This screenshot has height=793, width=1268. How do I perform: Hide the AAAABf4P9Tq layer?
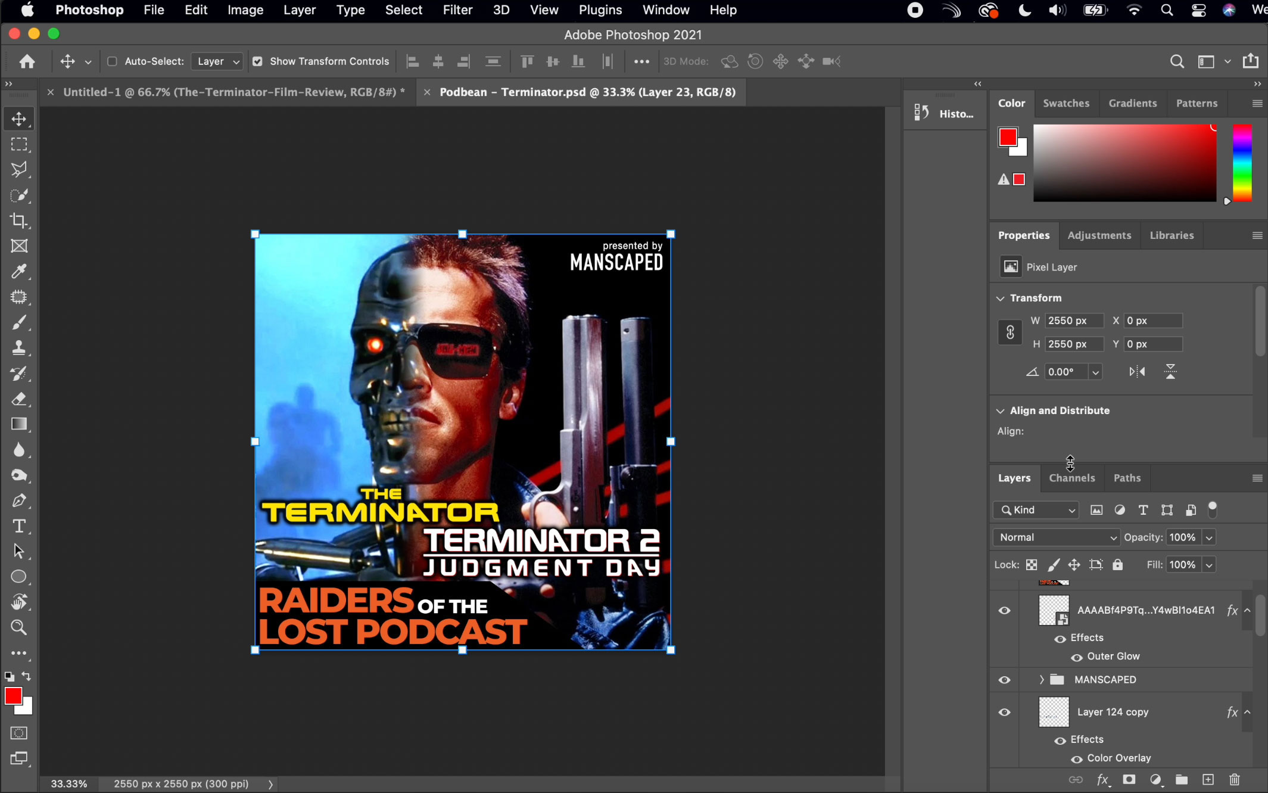coord(1004,610)
